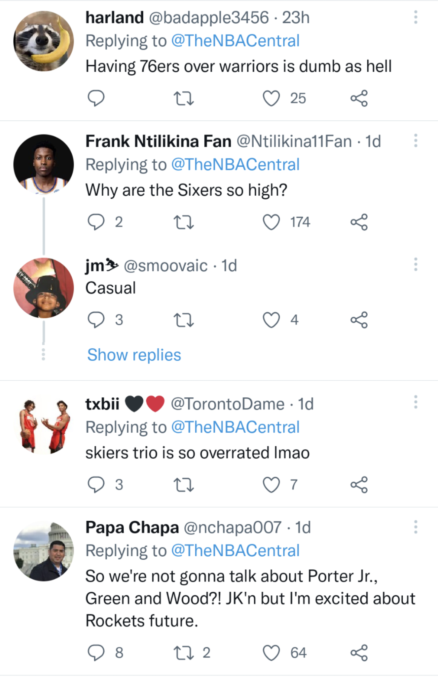Share txbii's overrated trio tweet
The height and width of the screenshot is (677, 438).
click(x=359, y=485)
